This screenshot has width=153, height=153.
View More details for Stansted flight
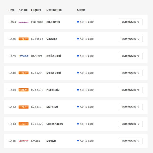coord(130,107)
